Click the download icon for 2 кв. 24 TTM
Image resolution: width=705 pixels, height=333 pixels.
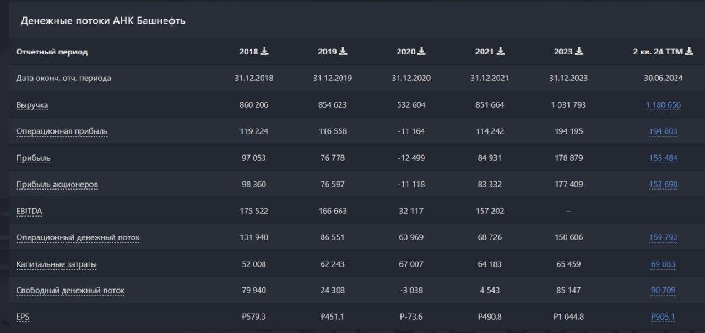click(689, 51)
